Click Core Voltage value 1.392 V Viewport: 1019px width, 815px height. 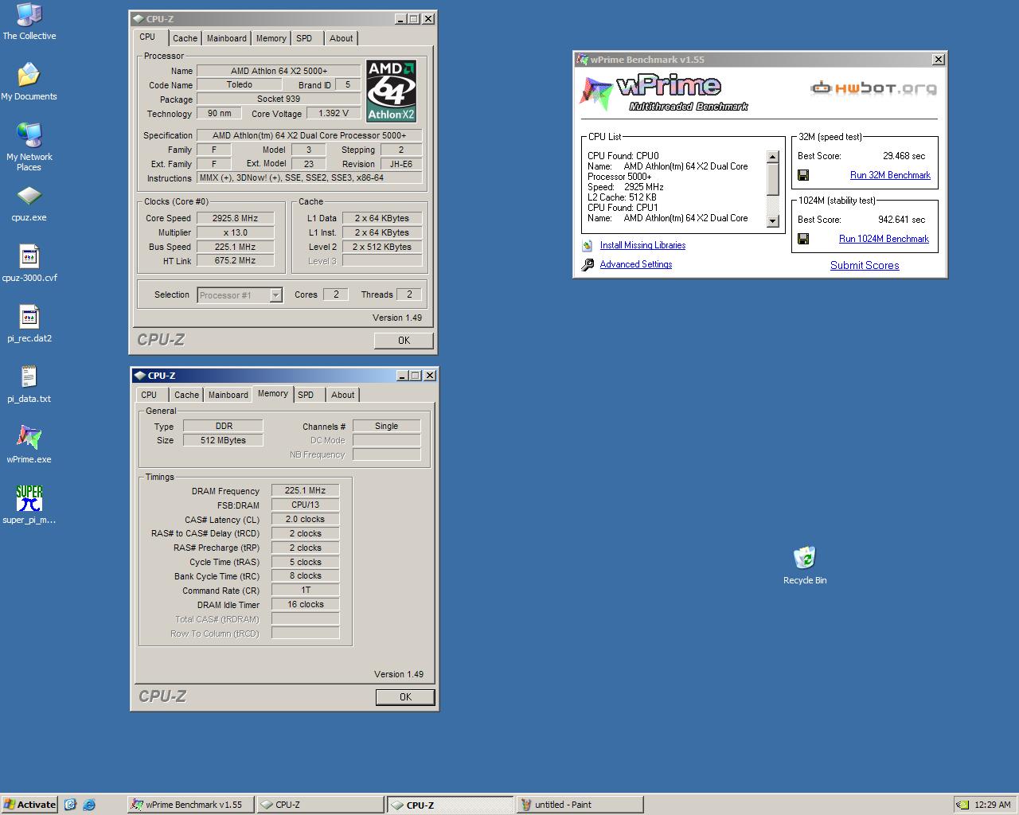click(334, 113)
